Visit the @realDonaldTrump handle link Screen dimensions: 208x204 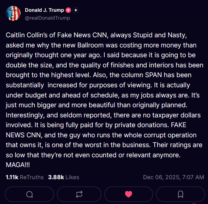point(47,18)
